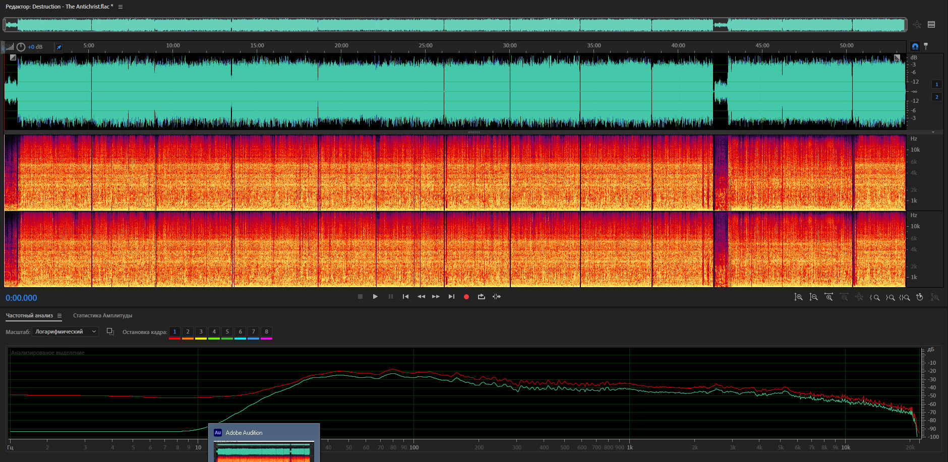Toggle left channel 1 enable button
Viewport: 948px width, 462px height.
(x=936, y=84)
